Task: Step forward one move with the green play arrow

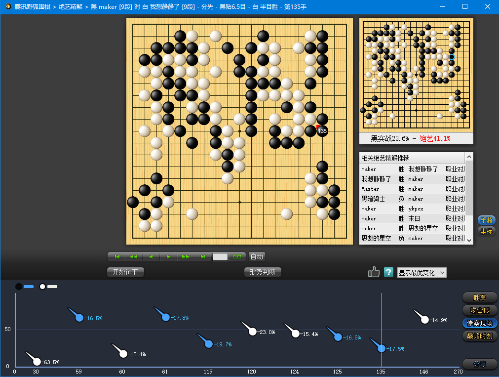Action: [x=168, y=256]
